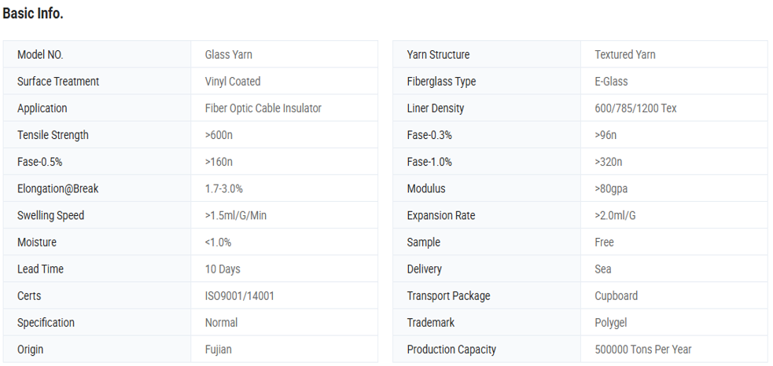Click Fiber Optic Cable Insulator text
Screen dimensions: 773x366
[x=263, y=108]
